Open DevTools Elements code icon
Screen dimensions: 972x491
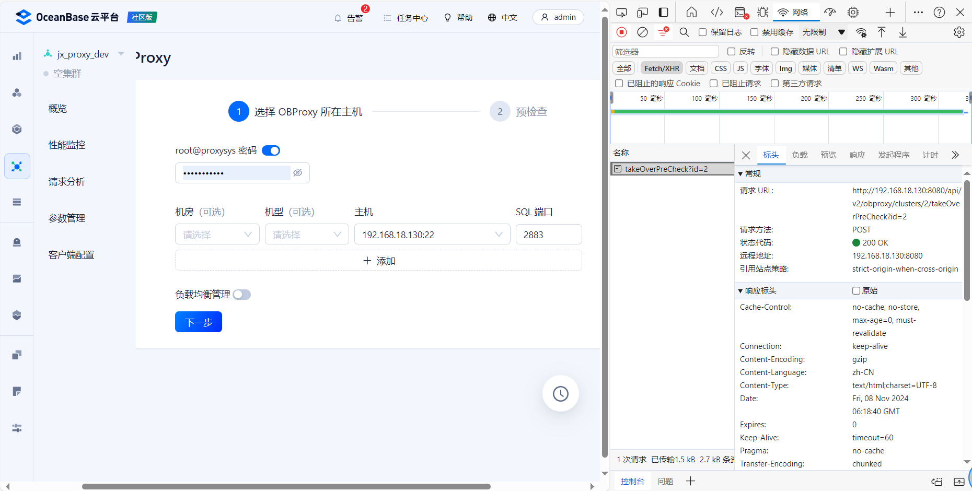tap(717, 13)
